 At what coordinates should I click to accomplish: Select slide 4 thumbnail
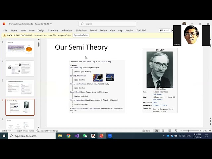[x=20, y=69]
